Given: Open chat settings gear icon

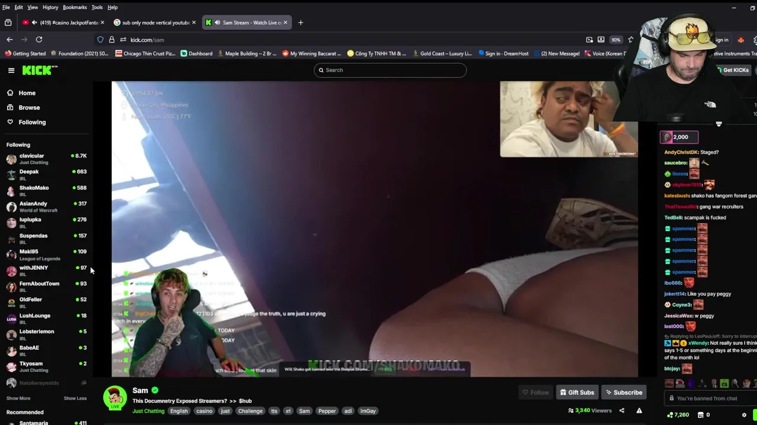Looking at the screenshot, I should [x=744, y=415].
